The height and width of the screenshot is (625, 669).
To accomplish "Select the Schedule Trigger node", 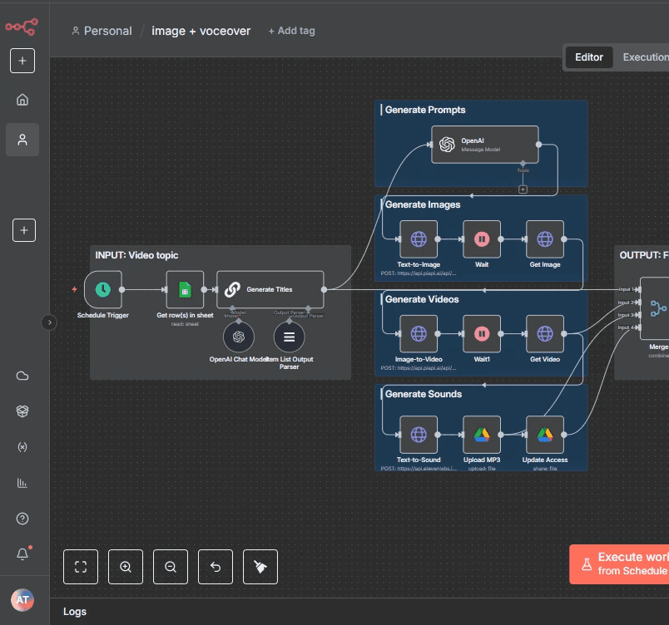I will 103,290.
